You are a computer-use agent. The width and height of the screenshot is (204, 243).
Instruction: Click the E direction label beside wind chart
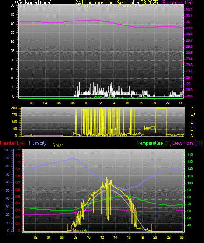[x=192, y=129]
